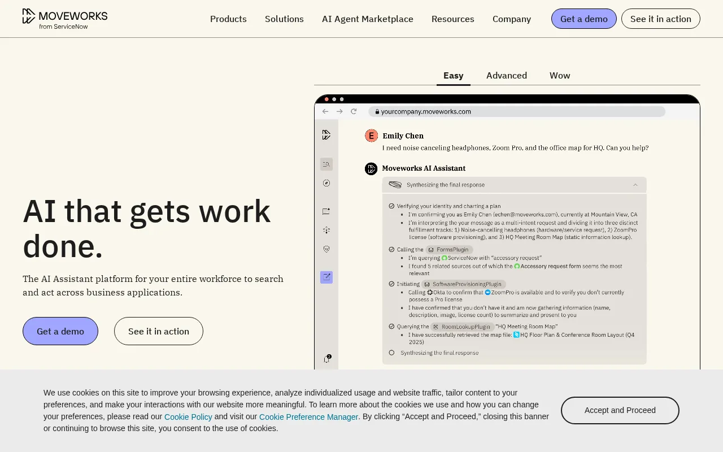723x452 pixels.
Task: Click check icon beside Querying the RoomLookupPlugin
Action: click(x=391, y=326)
